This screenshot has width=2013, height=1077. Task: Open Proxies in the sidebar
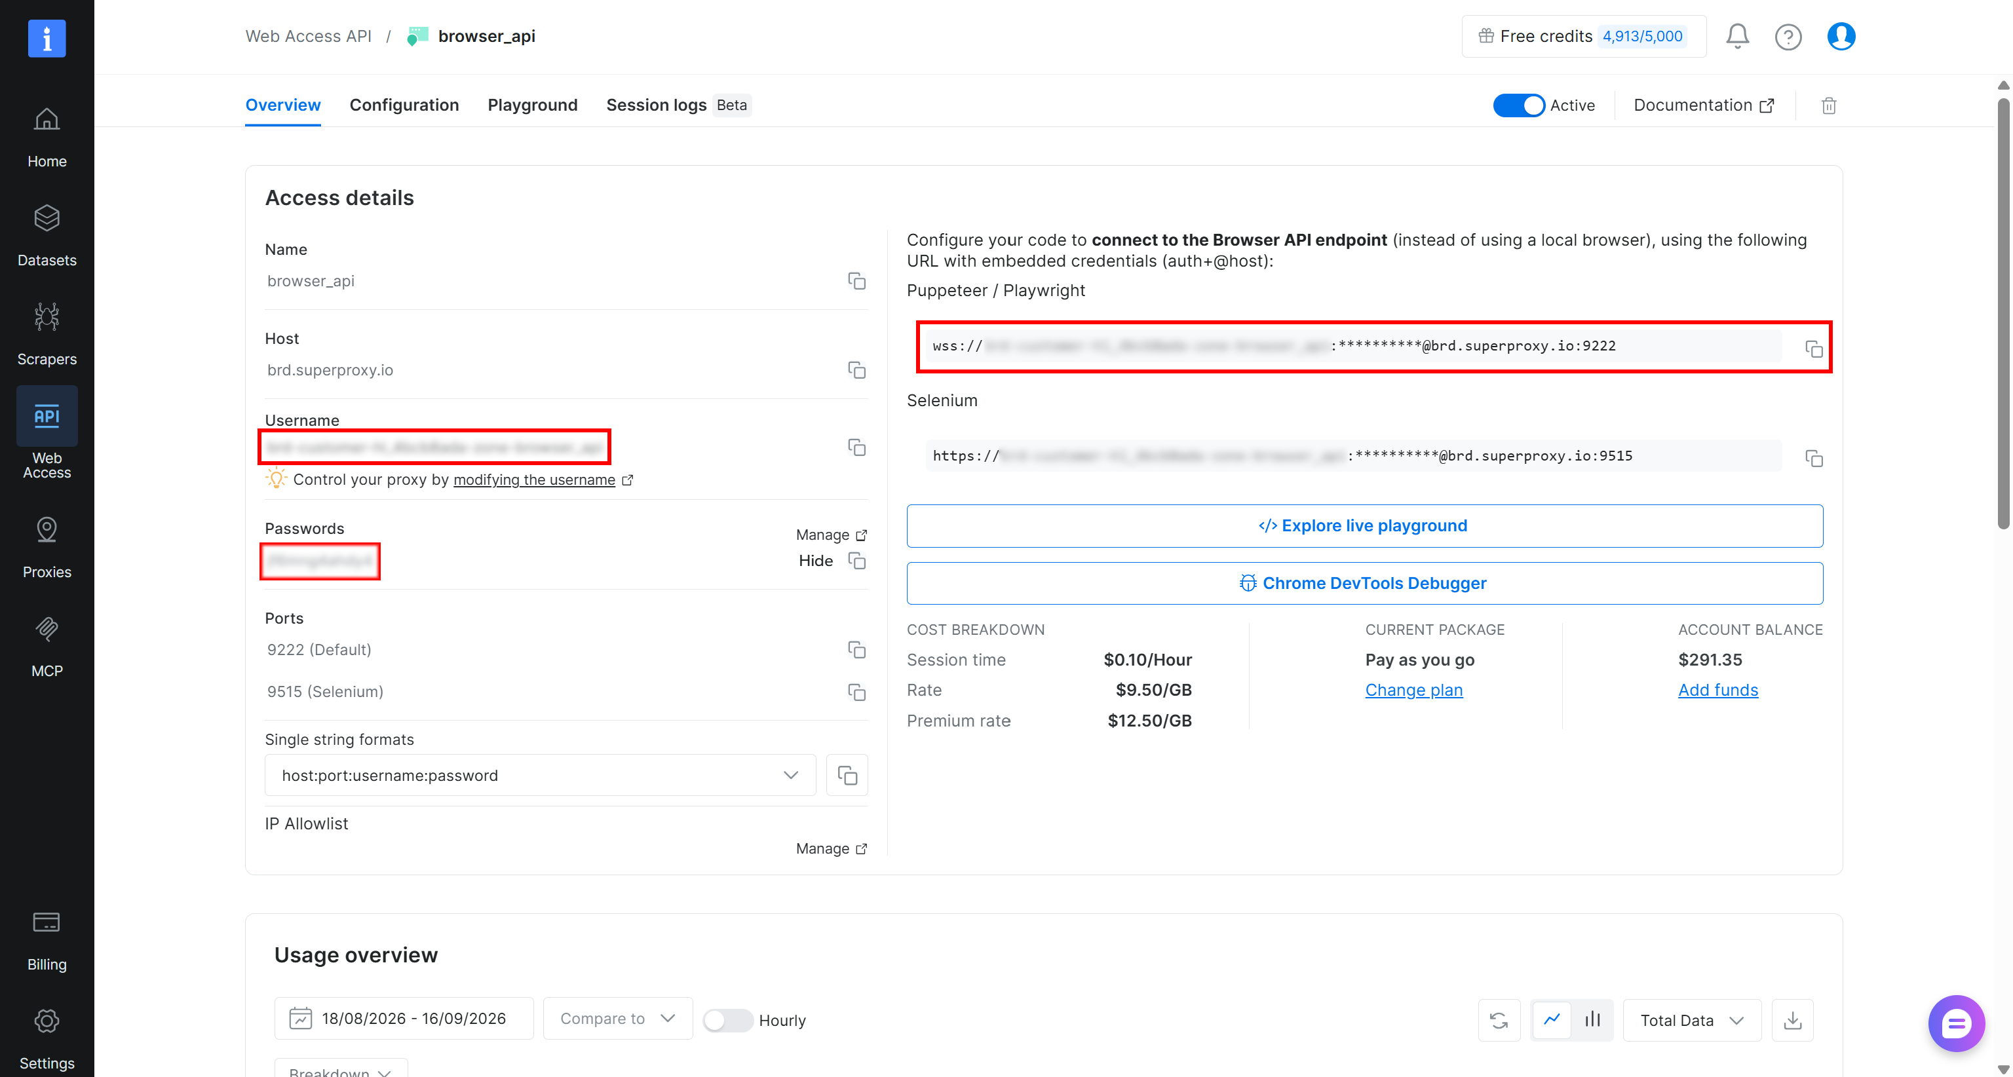coord(47,548)
